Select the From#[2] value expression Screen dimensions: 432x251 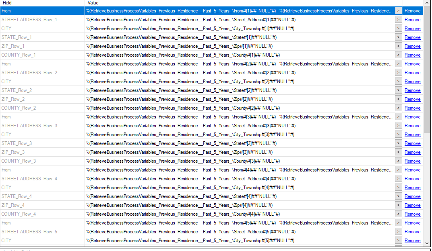pos(240,64)
